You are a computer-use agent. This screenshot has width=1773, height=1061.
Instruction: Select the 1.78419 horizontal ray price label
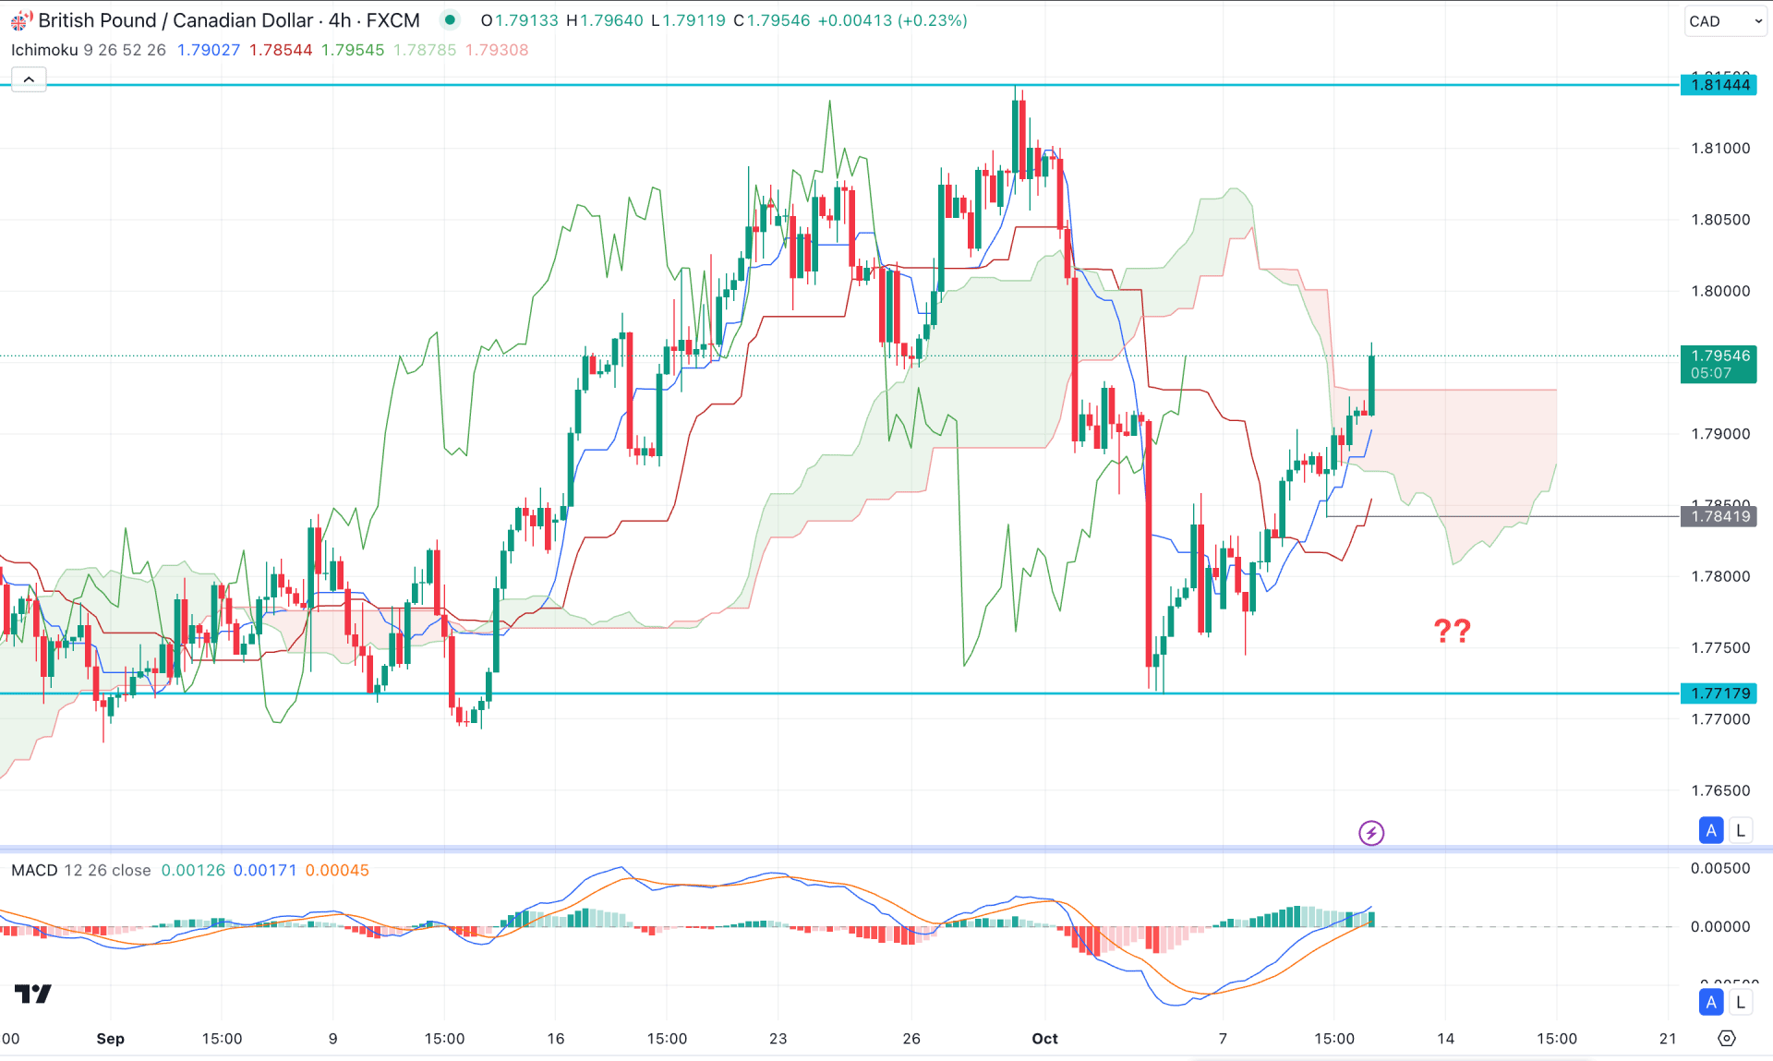coord(1719,516)
